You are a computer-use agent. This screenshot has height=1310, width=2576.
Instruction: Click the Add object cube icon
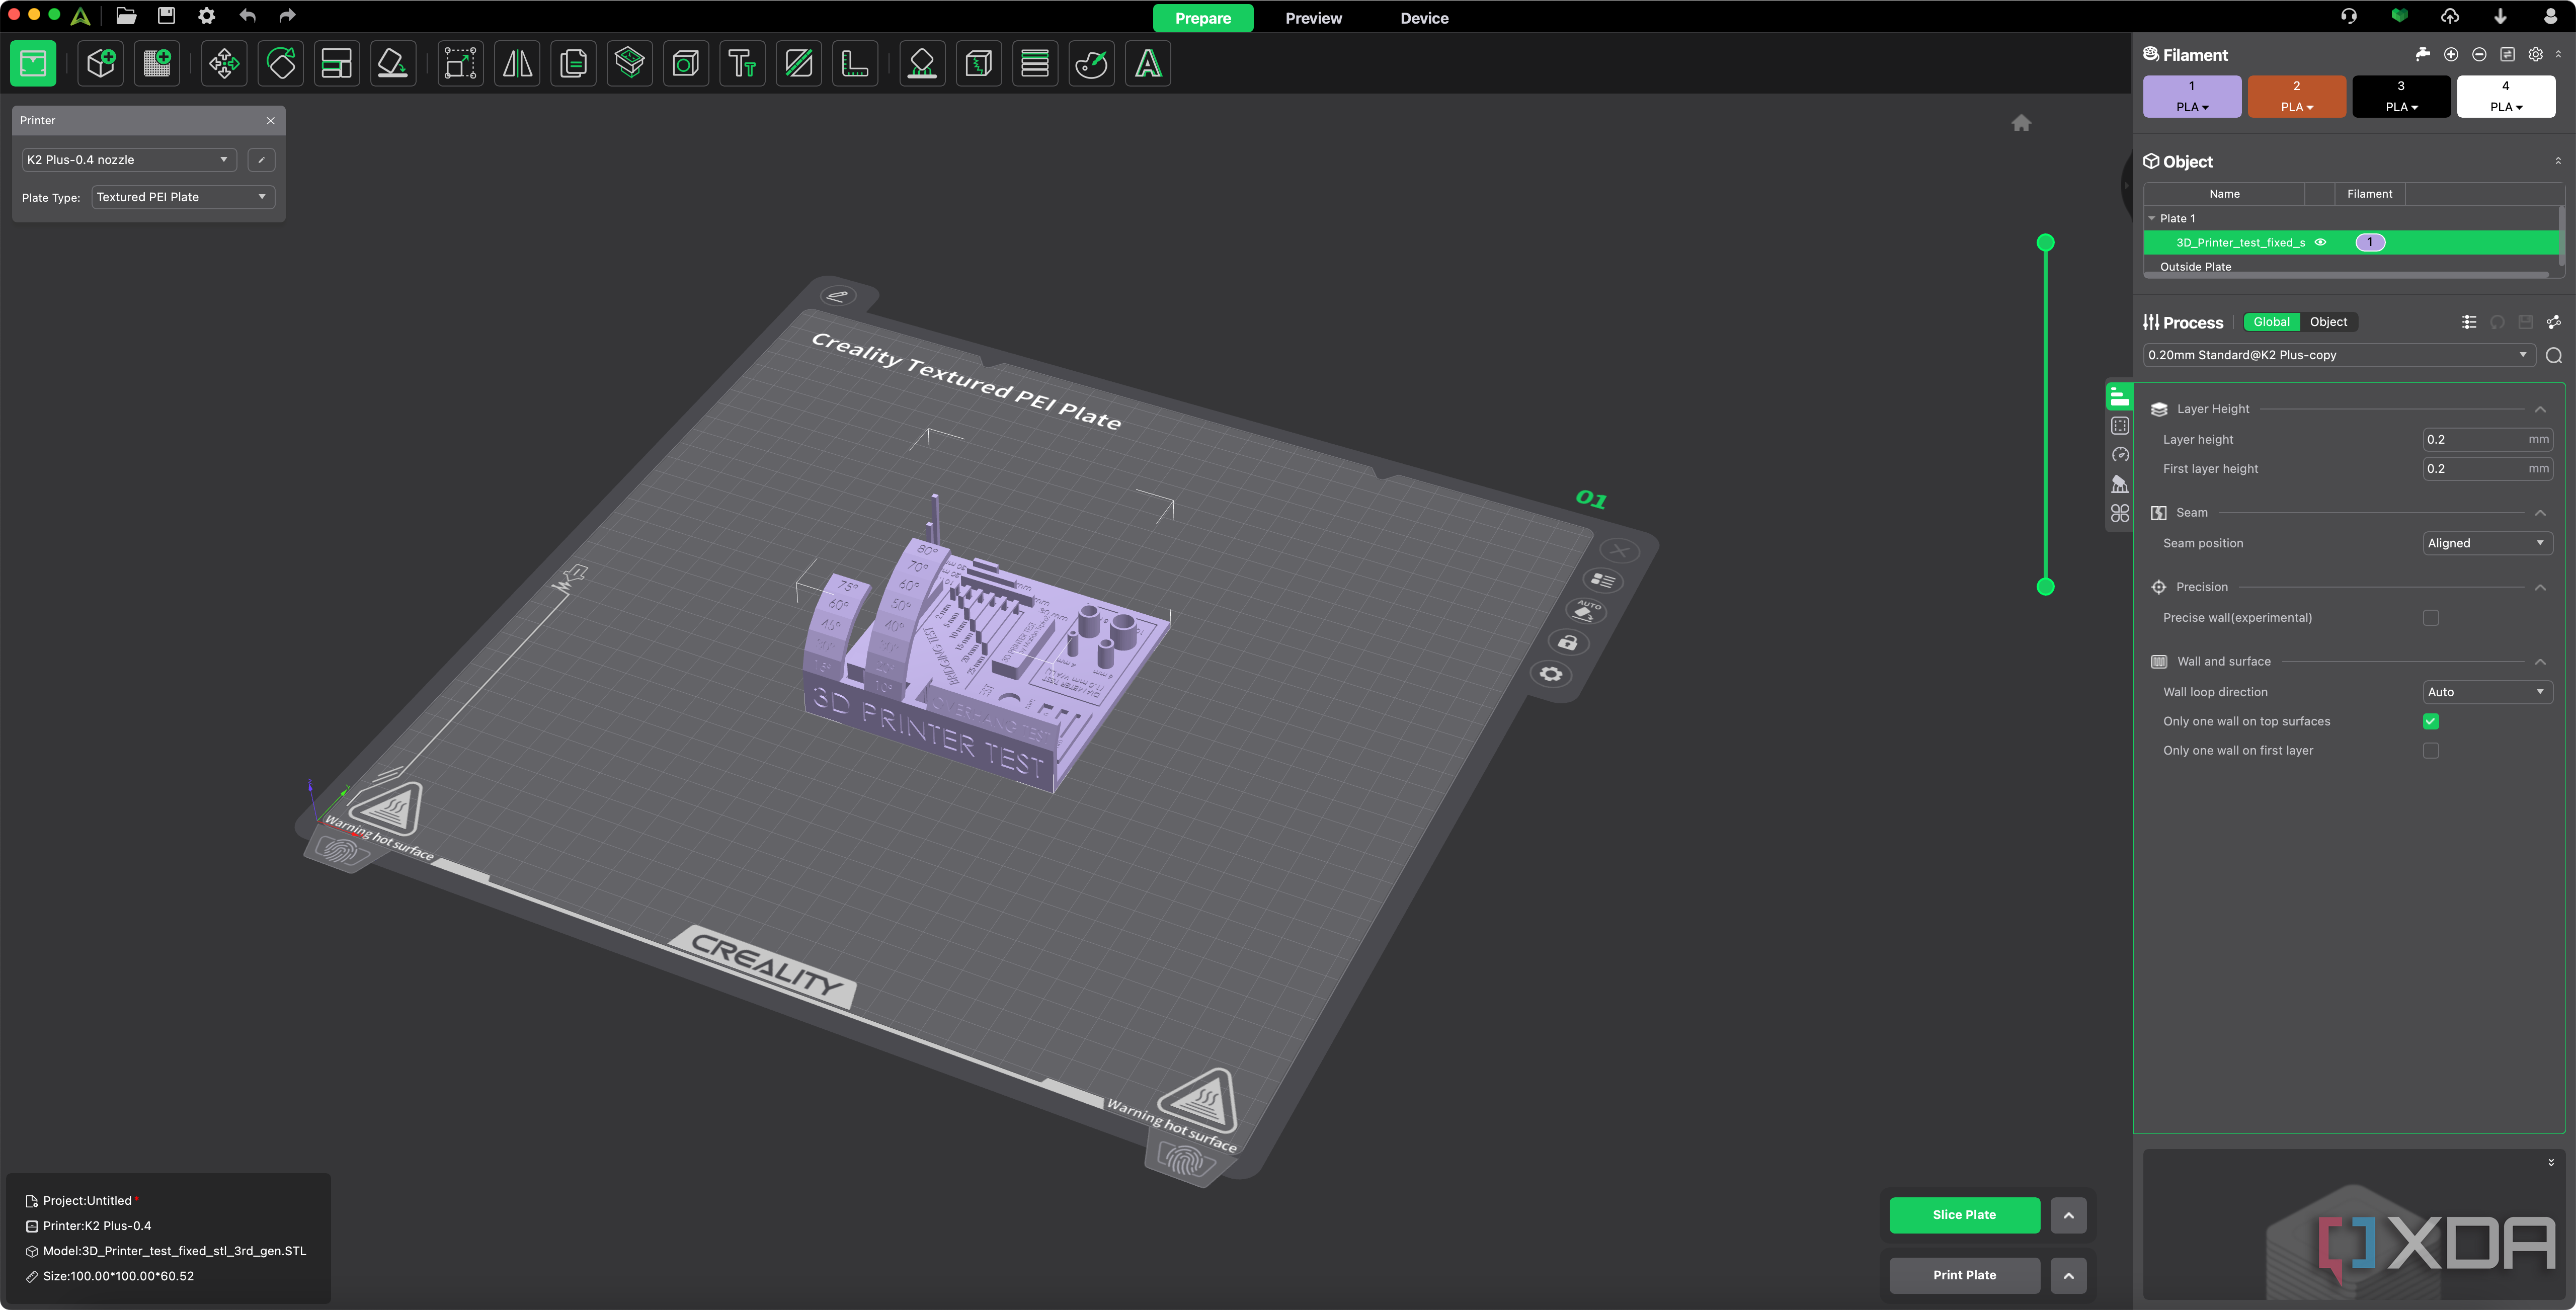click(x=101, y=64)
